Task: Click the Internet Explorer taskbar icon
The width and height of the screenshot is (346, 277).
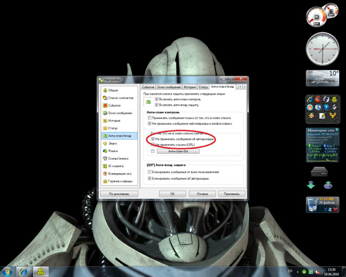Action: click(23, 271)
